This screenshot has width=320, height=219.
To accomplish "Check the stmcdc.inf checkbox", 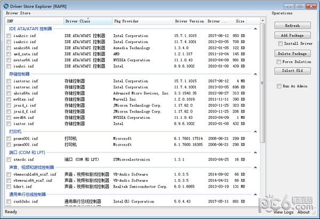I will pyautogui.click(x=9, y=159).
